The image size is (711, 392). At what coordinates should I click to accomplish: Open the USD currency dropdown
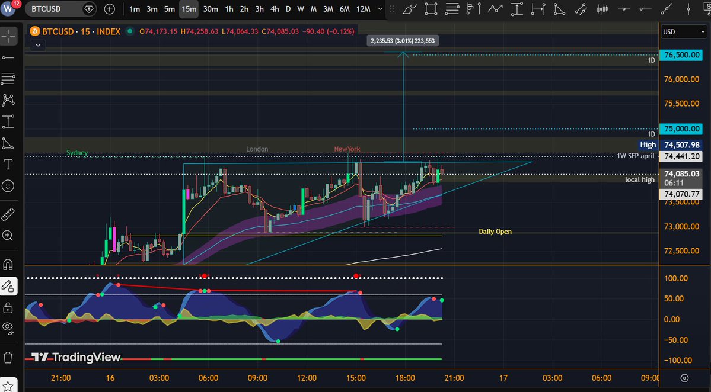click(x=684, y=32)
